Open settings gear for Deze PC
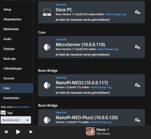 tap(137, 12)
